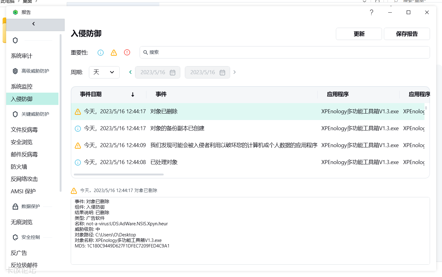Click 关键威胁防护 group label
The width and height of the screenshot is (442, 277).
(35, 114)
